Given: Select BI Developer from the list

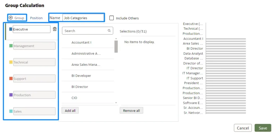Looking at the screenshot, I should point(81,76).
